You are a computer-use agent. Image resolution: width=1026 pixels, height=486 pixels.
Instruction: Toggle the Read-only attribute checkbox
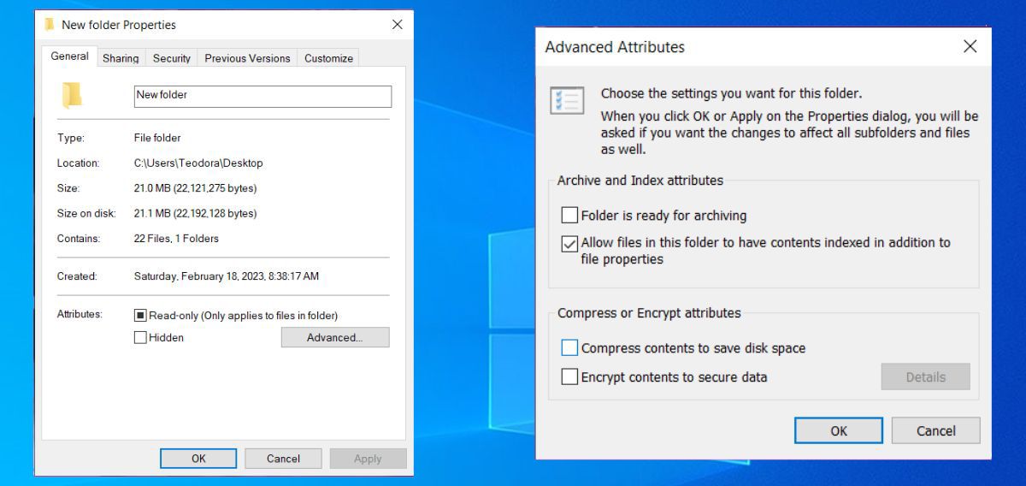click(140, 315)
